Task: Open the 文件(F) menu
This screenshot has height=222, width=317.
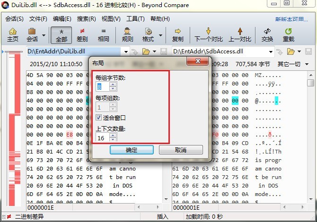Action: (x=38, y=19)
